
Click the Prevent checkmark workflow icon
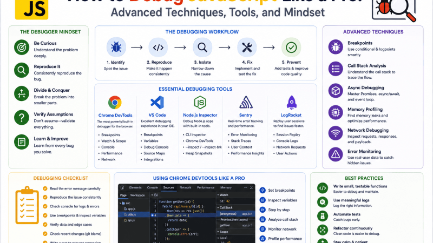(291, 48)
